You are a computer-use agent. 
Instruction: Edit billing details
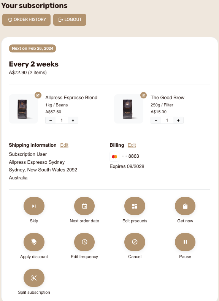pos(132,145)
